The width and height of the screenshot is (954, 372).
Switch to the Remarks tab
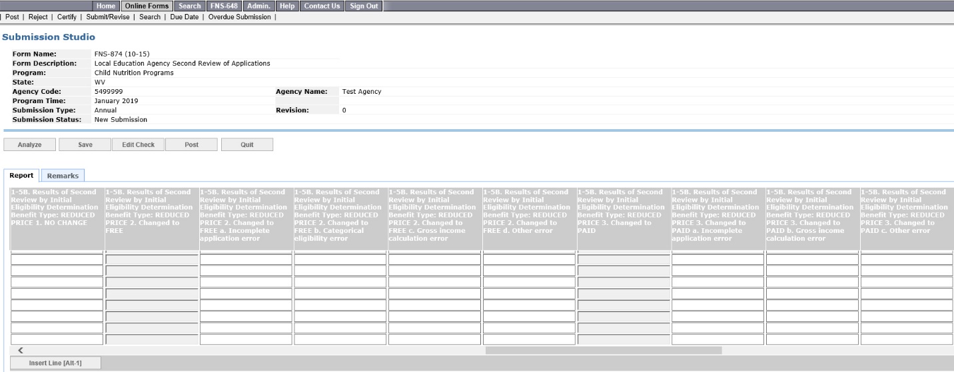[x=63, y=176]
